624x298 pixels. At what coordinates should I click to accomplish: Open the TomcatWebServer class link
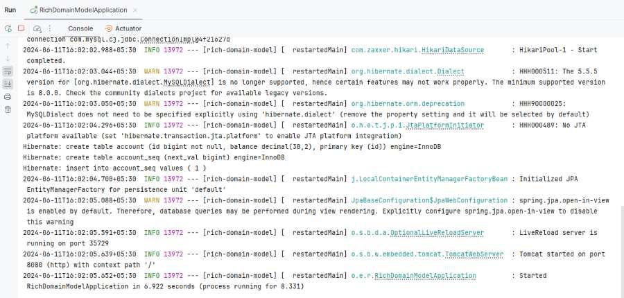(474, 254)
